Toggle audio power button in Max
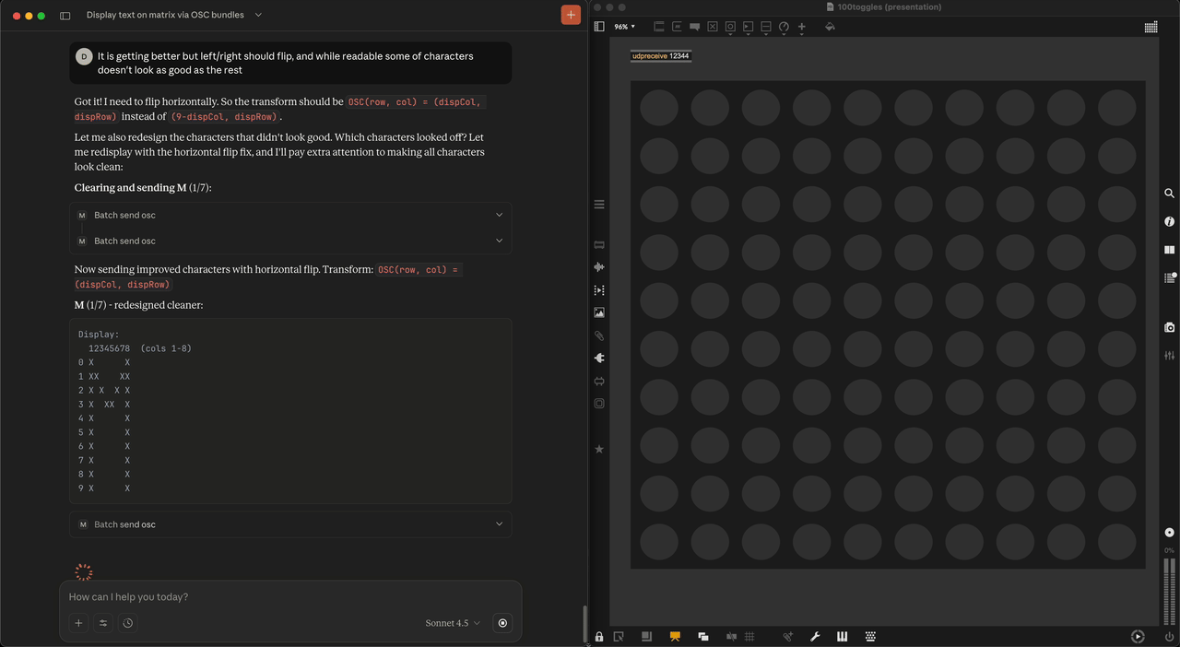The width and height of the screenshot is (1180, 647). pyautogui.click(x=1169, y=637)
